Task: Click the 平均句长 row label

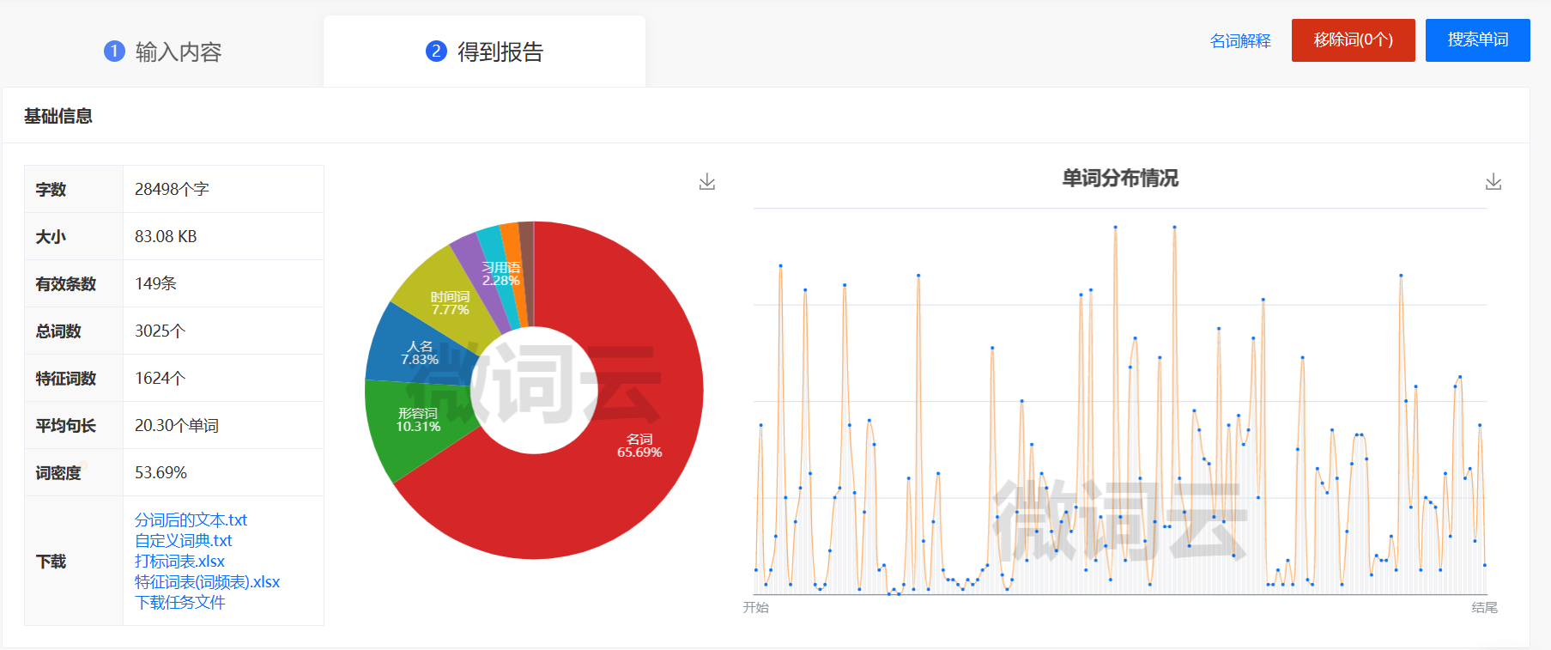Action: click(66, 425)
